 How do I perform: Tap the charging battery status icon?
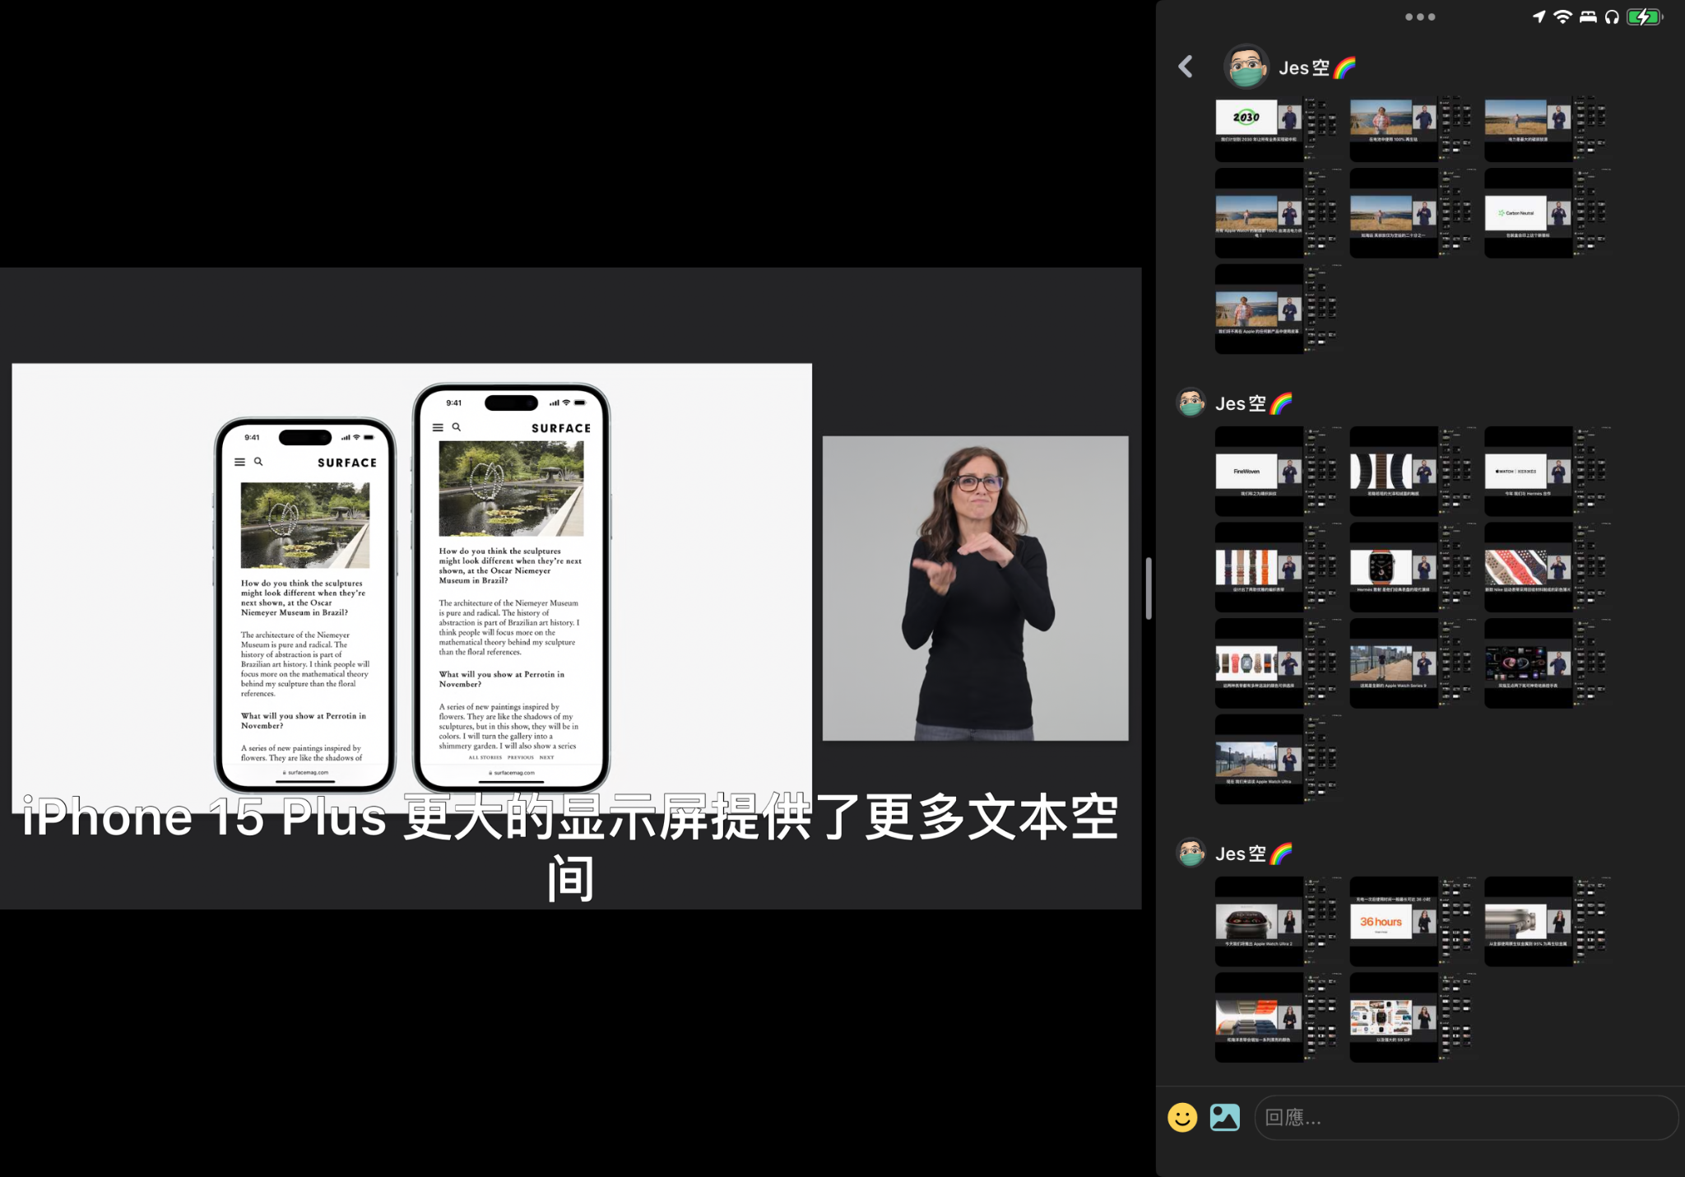(1645, 16)
